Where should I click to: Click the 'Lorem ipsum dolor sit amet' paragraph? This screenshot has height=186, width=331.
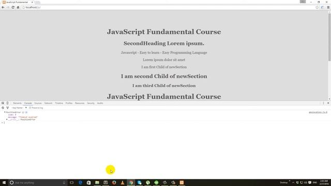coord(164,60)
